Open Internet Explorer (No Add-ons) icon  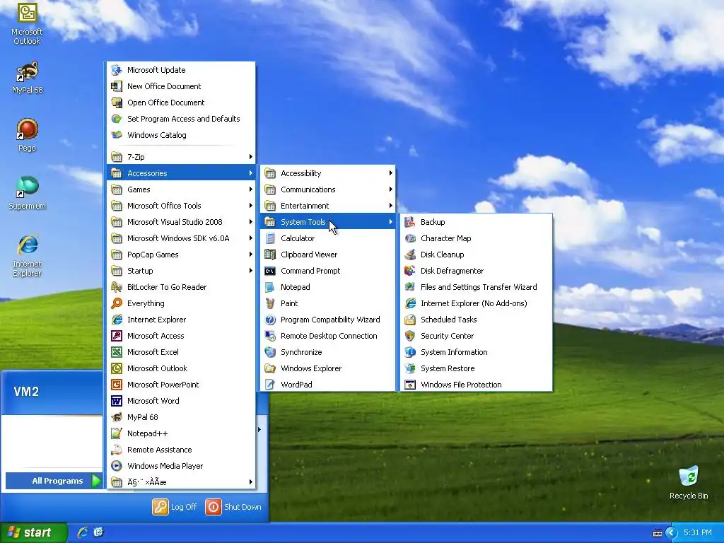(x=409, y=303)
